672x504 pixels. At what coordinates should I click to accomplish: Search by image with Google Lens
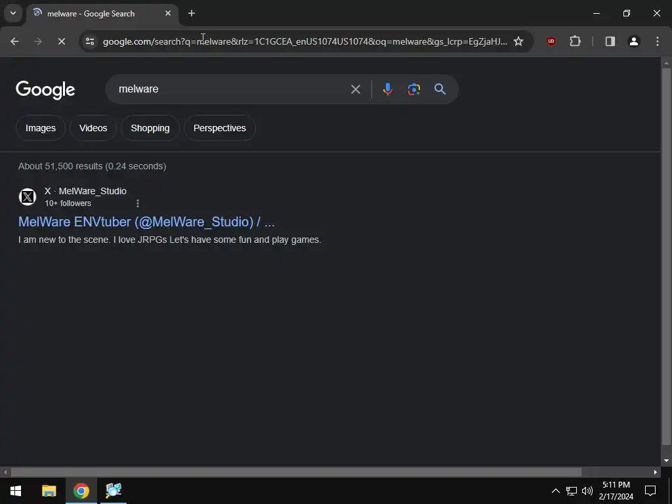(x=413, y=89)
